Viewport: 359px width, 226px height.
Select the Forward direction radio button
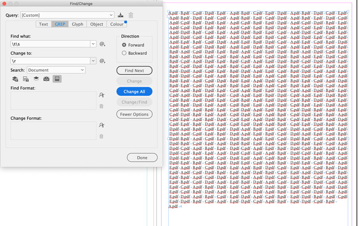click(x=124, y=45)
